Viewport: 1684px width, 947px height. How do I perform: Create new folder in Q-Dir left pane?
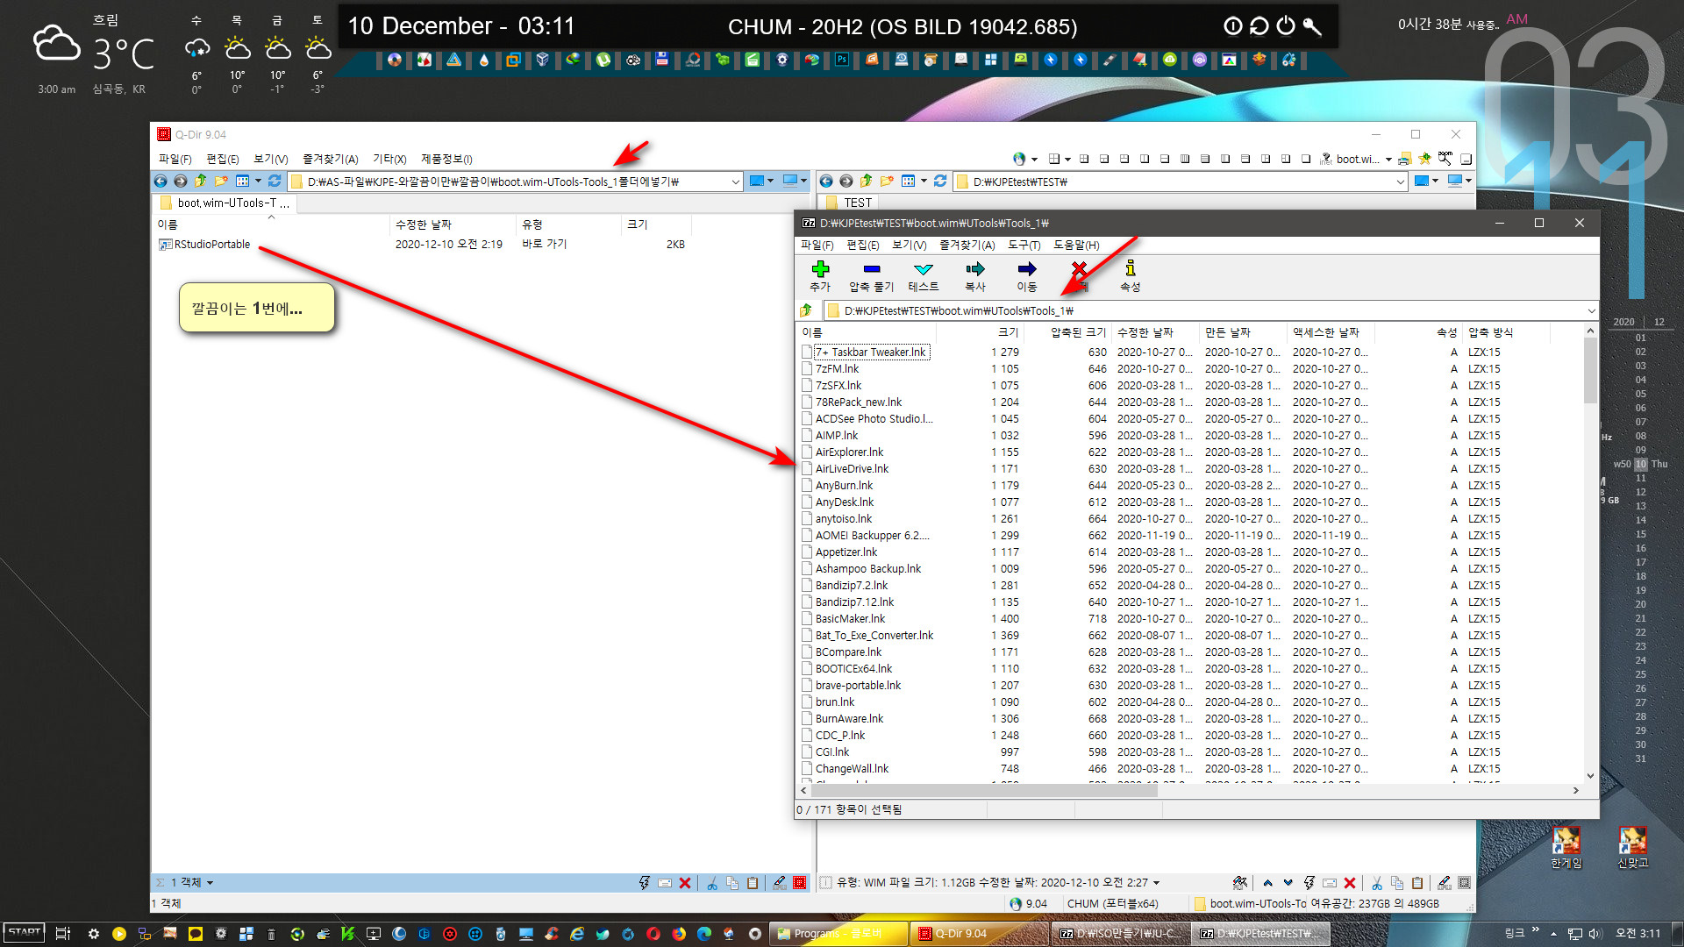pos(221,182)
